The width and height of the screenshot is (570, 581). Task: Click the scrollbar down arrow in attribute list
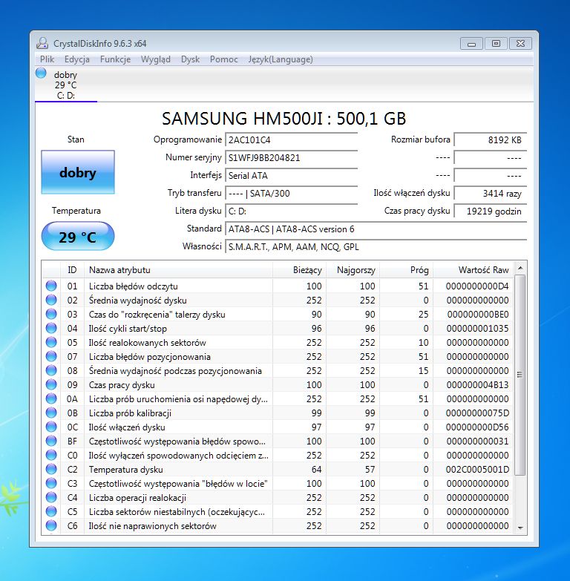520,528
